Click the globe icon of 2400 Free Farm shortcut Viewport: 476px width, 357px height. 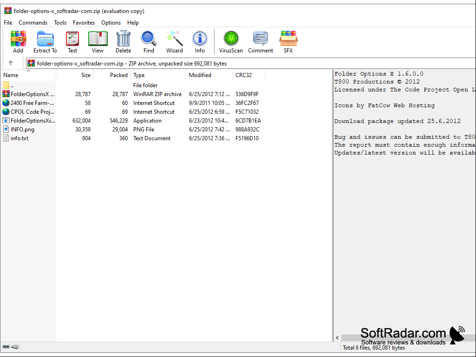6,103
